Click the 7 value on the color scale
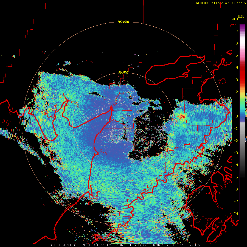 [x=237, y=31]
